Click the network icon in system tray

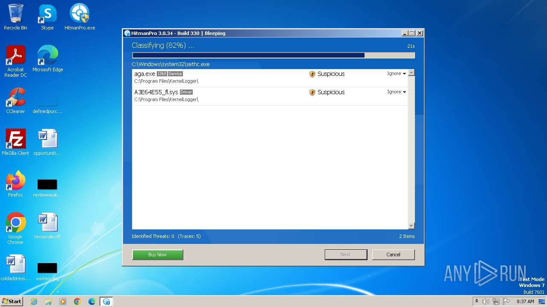click(496, 301)
